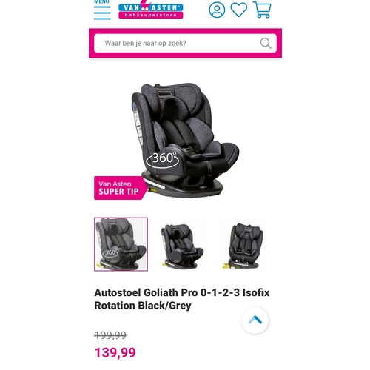Click the pink search bar border area
Image resolution: width=370 pixels, height=370 pixels.
[x=185, y=31]
